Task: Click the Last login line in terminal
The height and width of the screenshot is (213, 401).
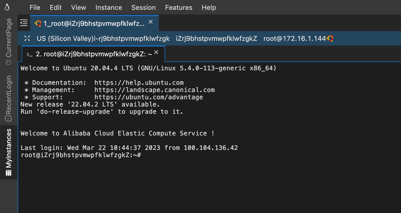Action: [x=129, y=148]
